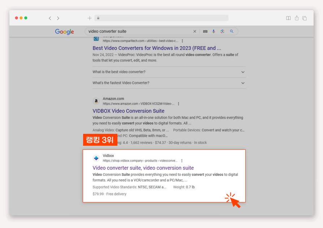Submit search with the magnifier icon
Viewport: 323px width, 228px height.
232,31
